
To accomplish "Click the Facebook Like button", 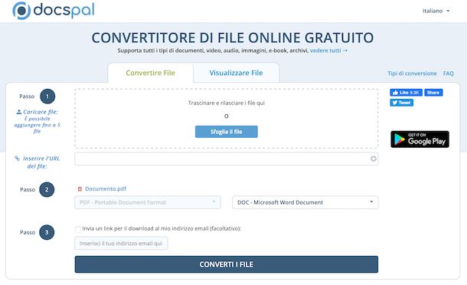I will coord(406,93).
